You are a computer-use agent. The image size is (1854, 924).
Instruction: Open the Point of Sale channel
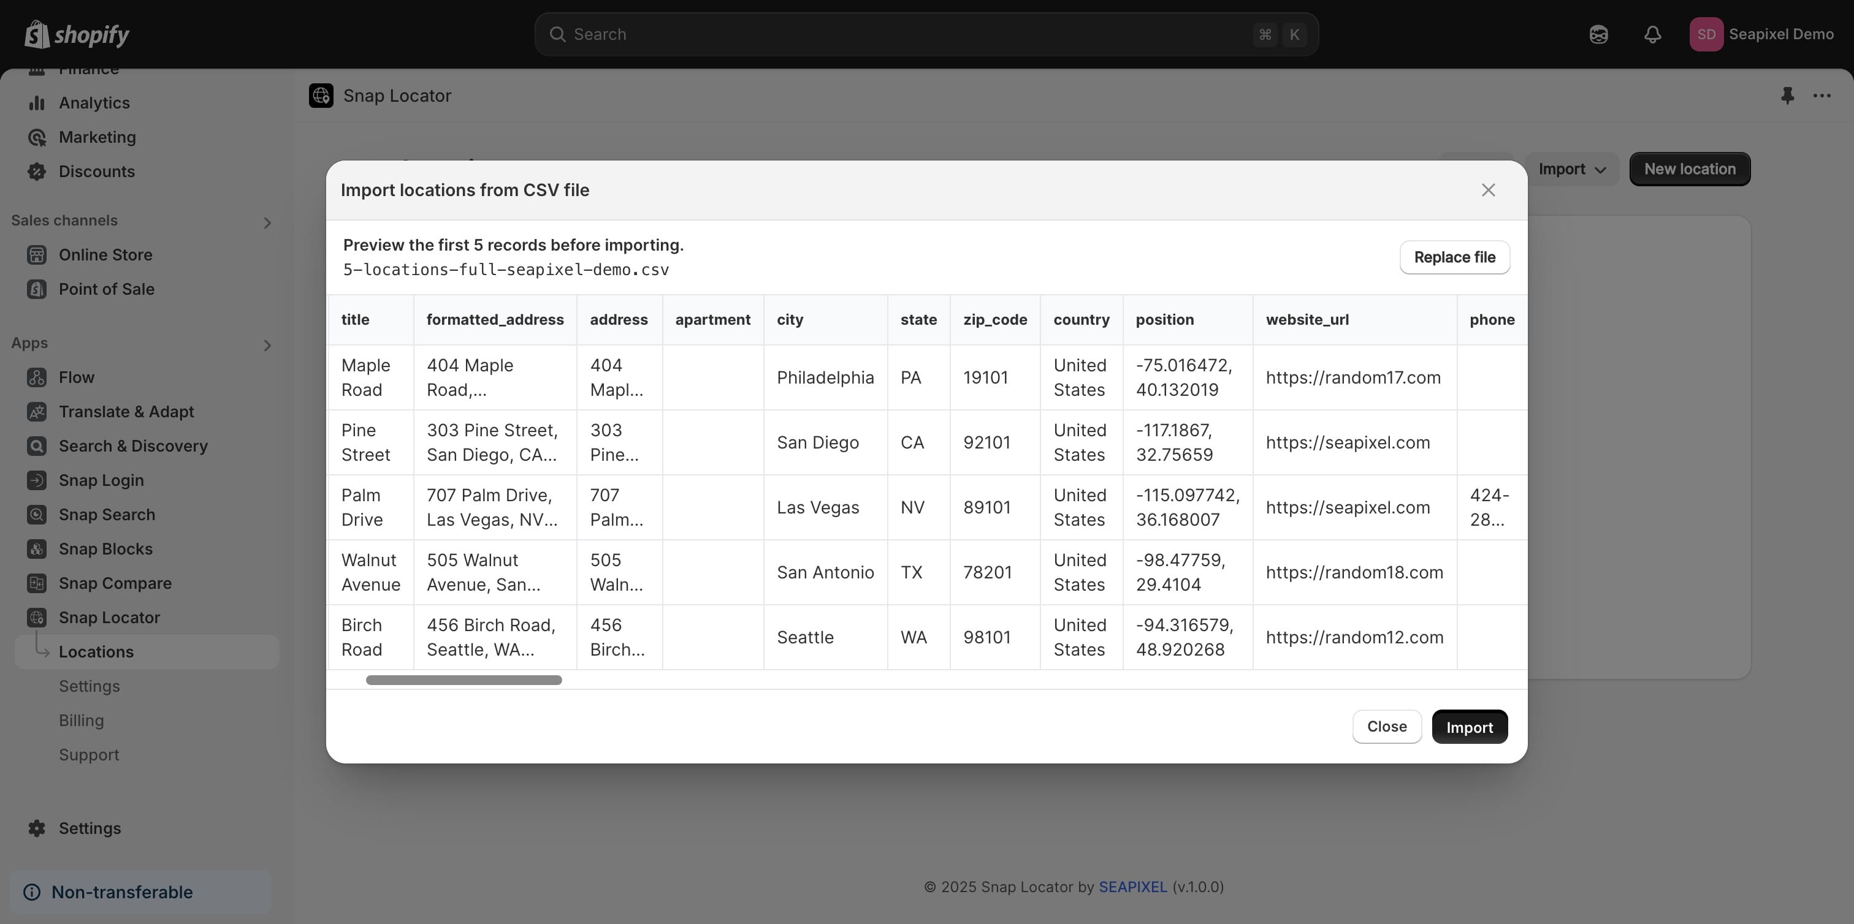click(x=107, y=289)
